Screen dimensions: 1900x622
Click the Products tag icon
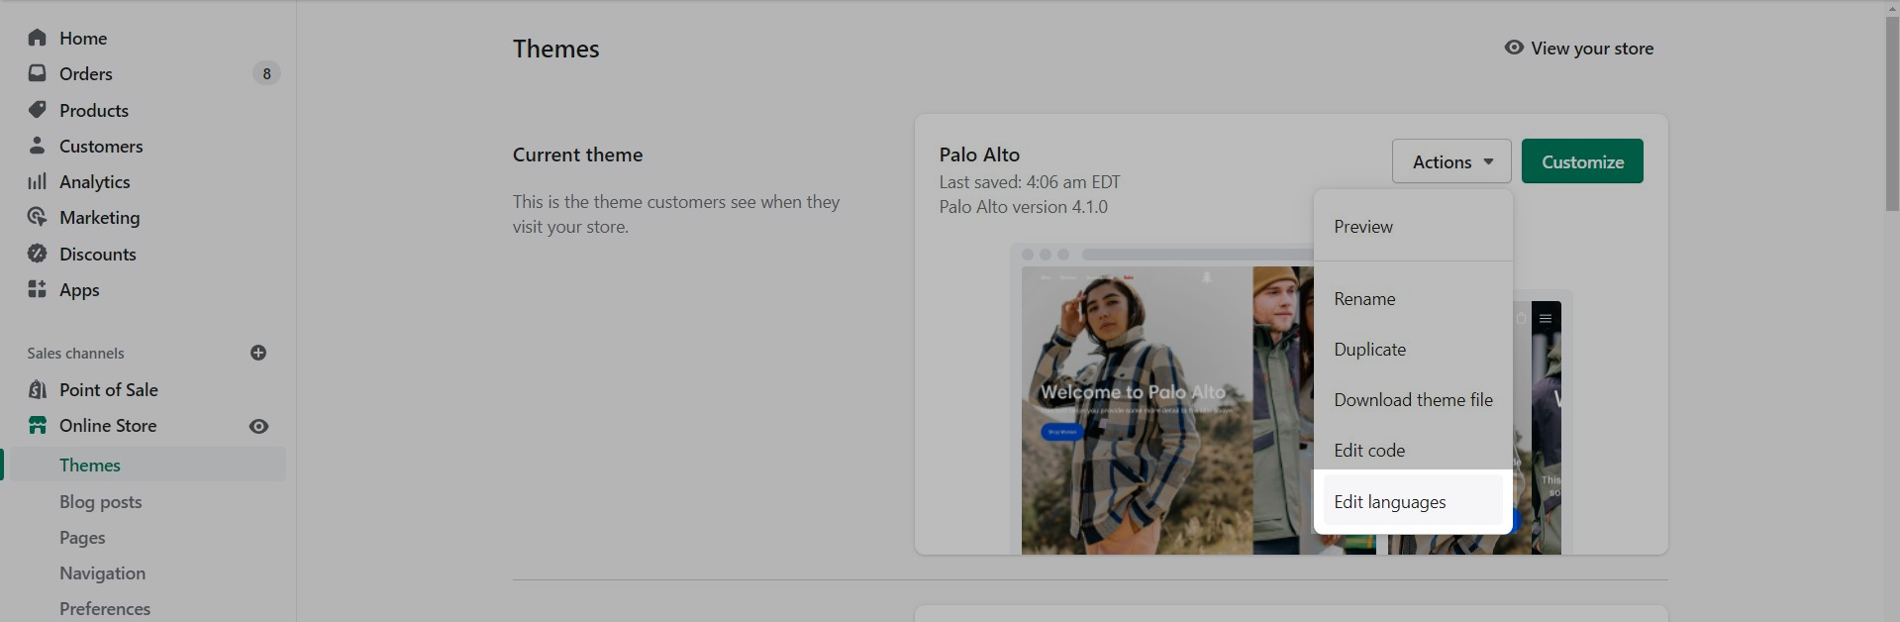click(38, 110)
